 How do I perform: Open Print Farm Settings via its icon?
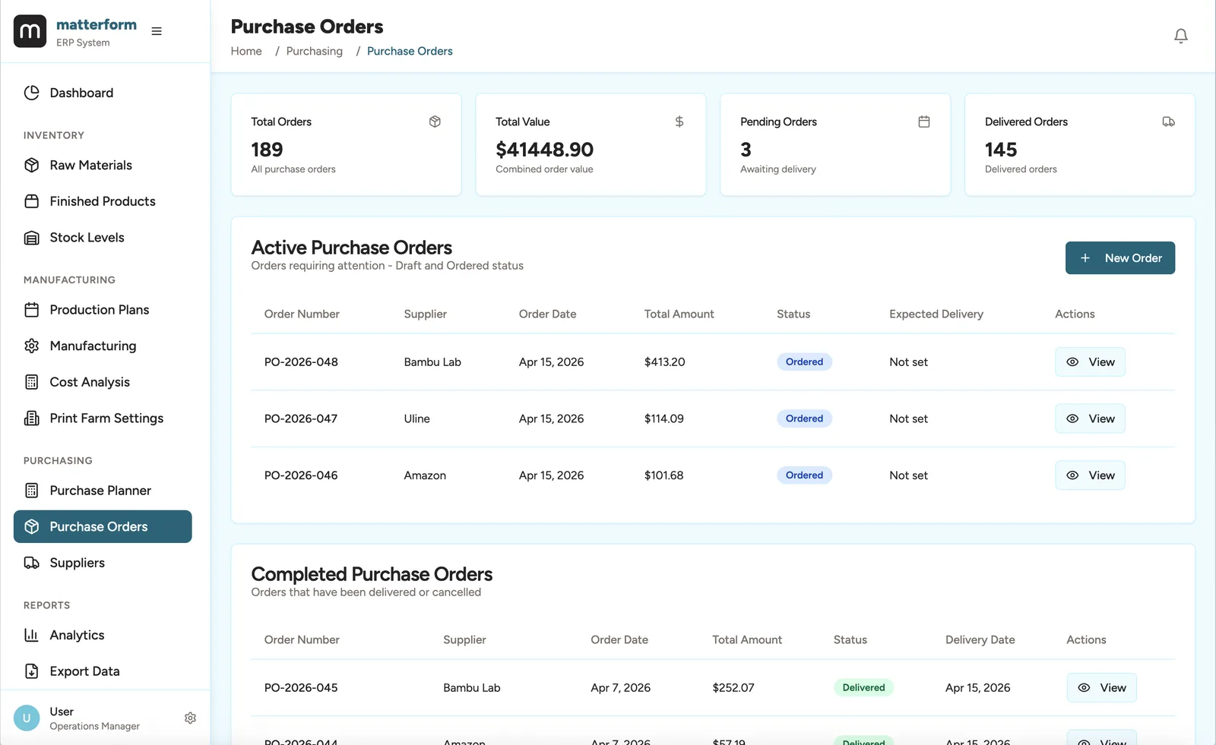click(31, 418)
